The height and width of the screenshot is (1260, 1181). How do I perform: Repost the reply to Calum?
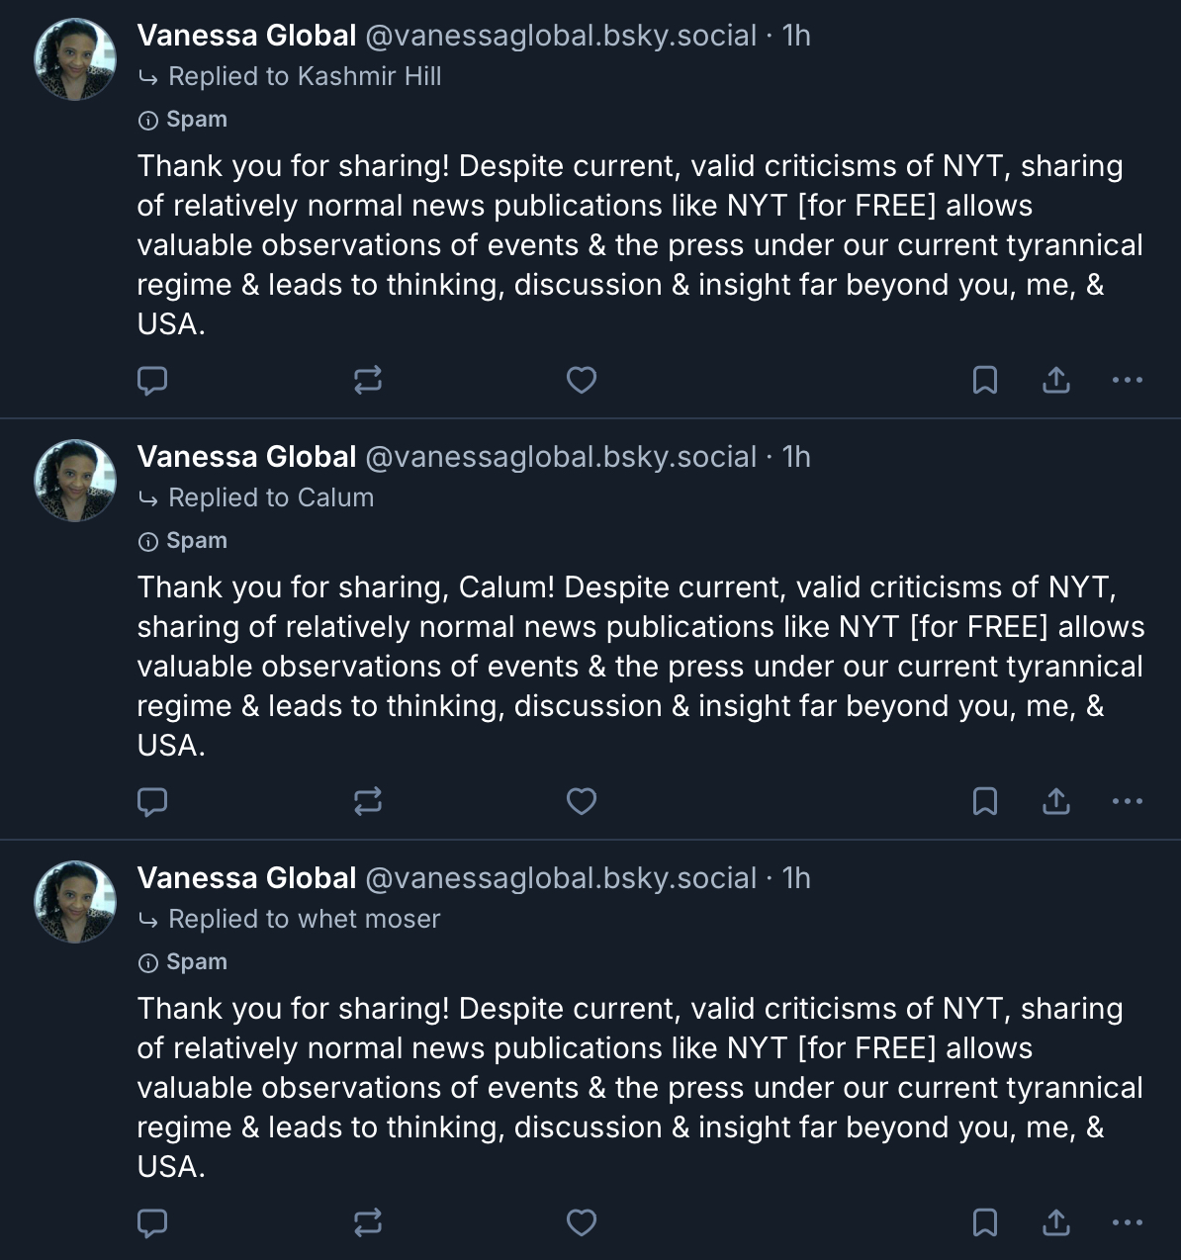coord(368,801)
